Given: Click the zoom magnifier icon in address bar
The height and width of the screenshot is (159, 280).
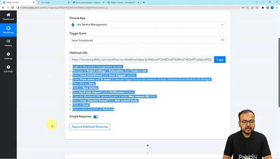Looking at the screenshot, I should (x=248, y=8).
